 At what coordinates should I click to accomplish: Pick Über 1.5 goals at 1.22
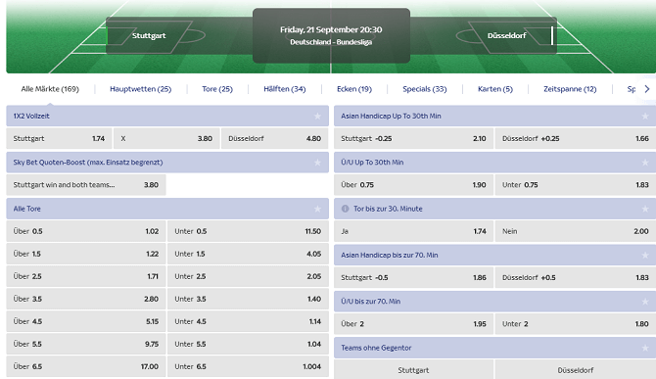coord(86,254)
